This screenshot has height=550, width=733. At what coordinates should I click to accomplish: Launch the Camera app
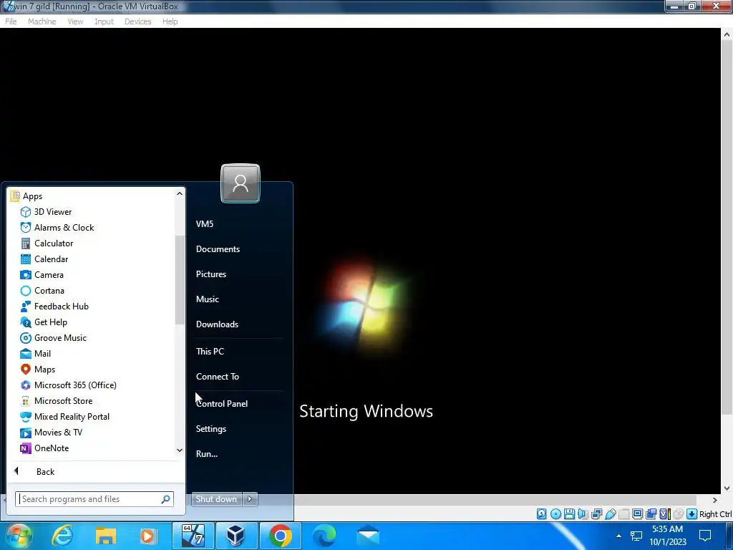42,275
